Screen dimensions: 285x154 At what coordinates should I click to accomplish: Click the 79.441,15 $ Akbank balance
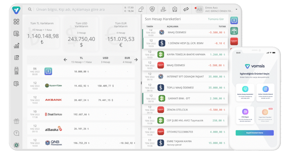106,100
